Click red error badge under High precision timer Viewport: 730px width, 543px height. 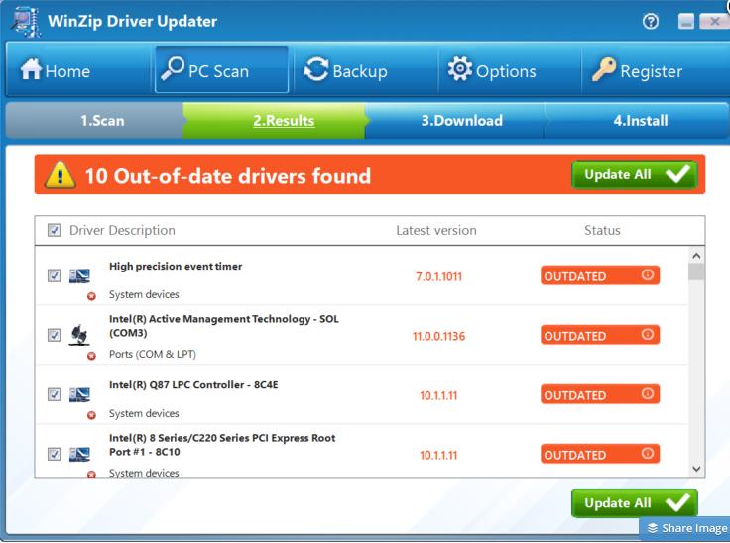[x=91, y=296]
